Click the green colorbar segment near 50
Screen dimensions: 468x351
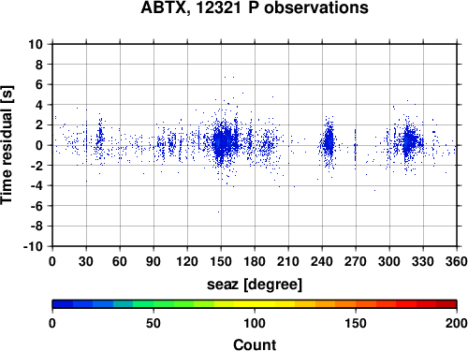(x=164, y=304)
